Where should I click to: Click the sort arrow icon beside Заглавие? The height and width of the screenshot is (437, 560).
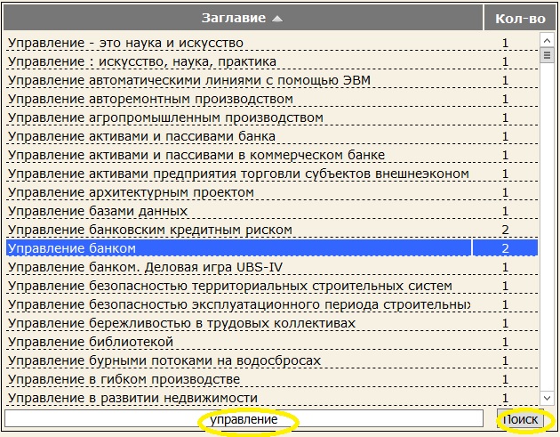[277, 18]
